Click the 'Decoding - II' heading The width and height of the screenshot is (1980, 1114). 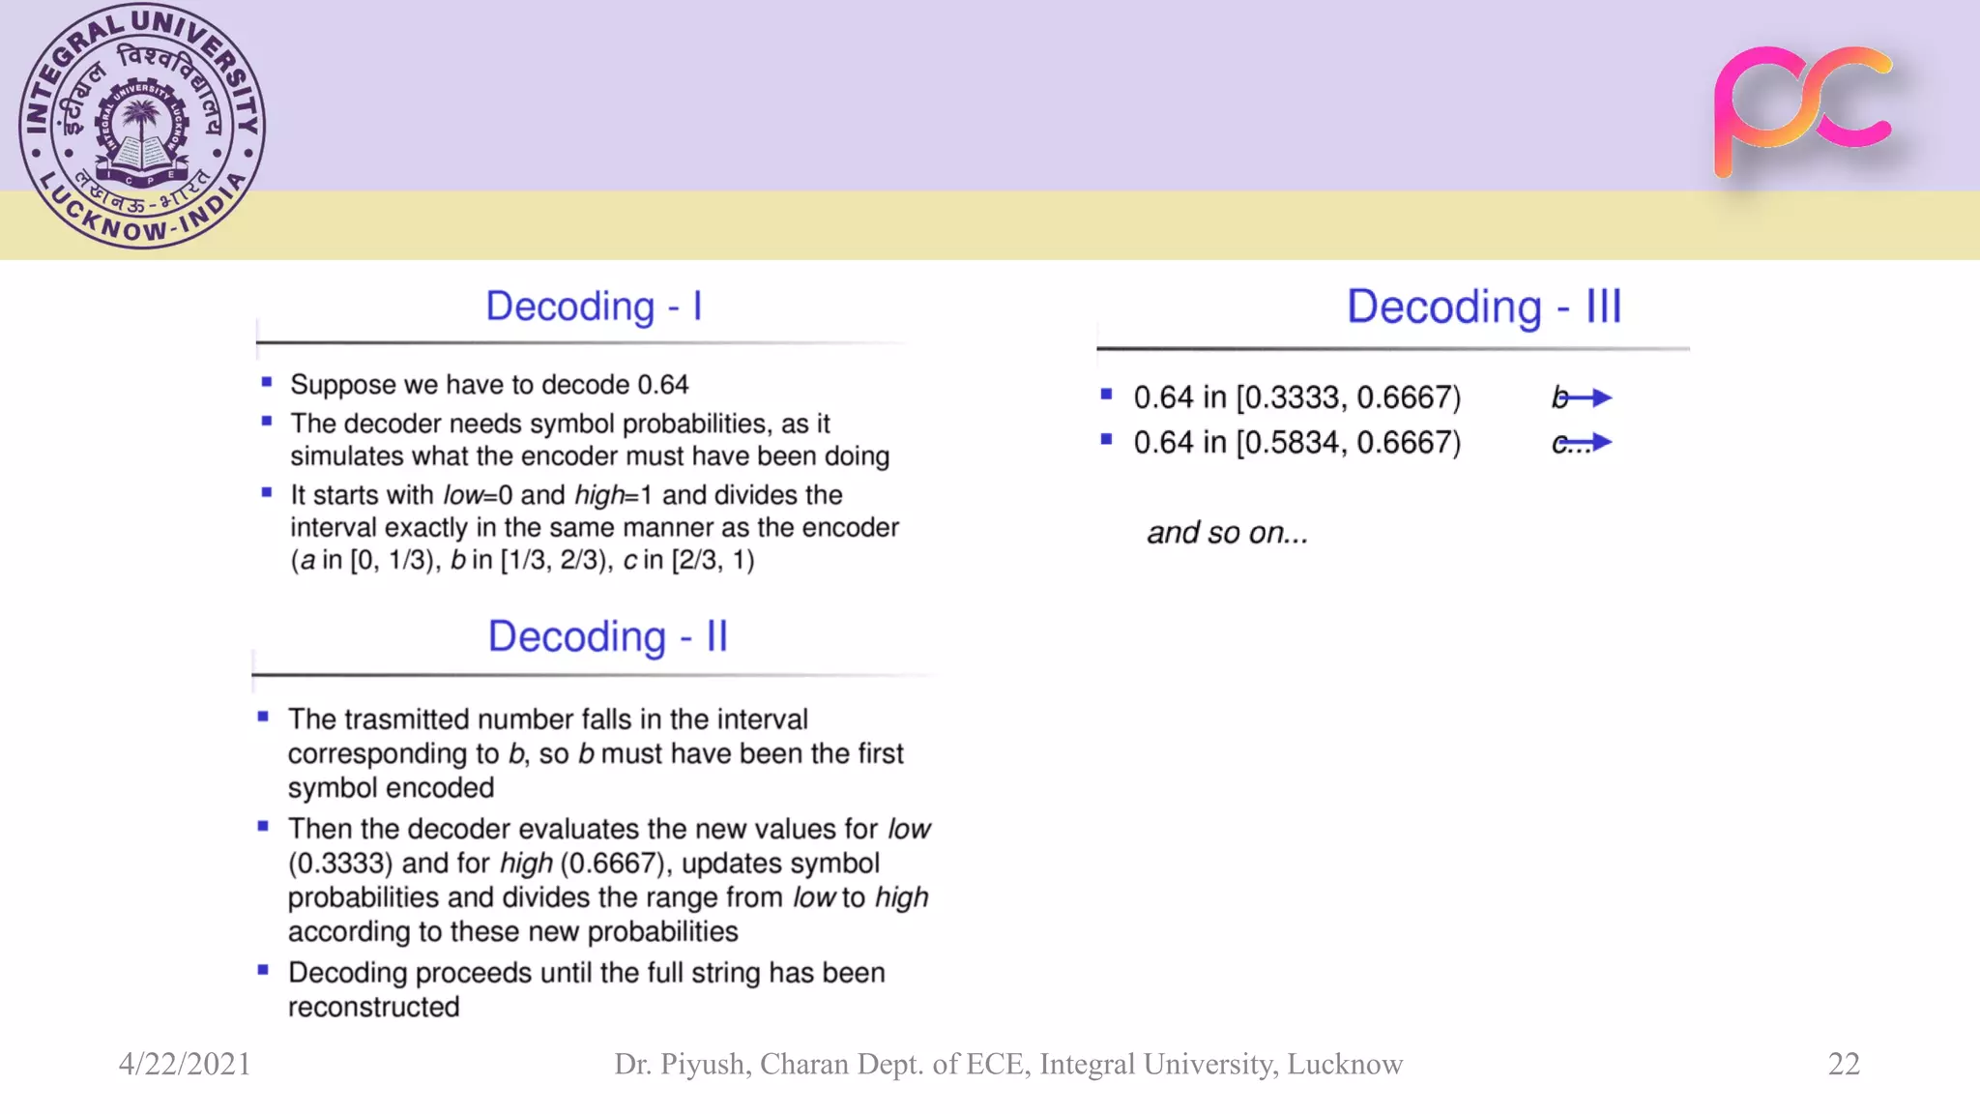point(607,637)
